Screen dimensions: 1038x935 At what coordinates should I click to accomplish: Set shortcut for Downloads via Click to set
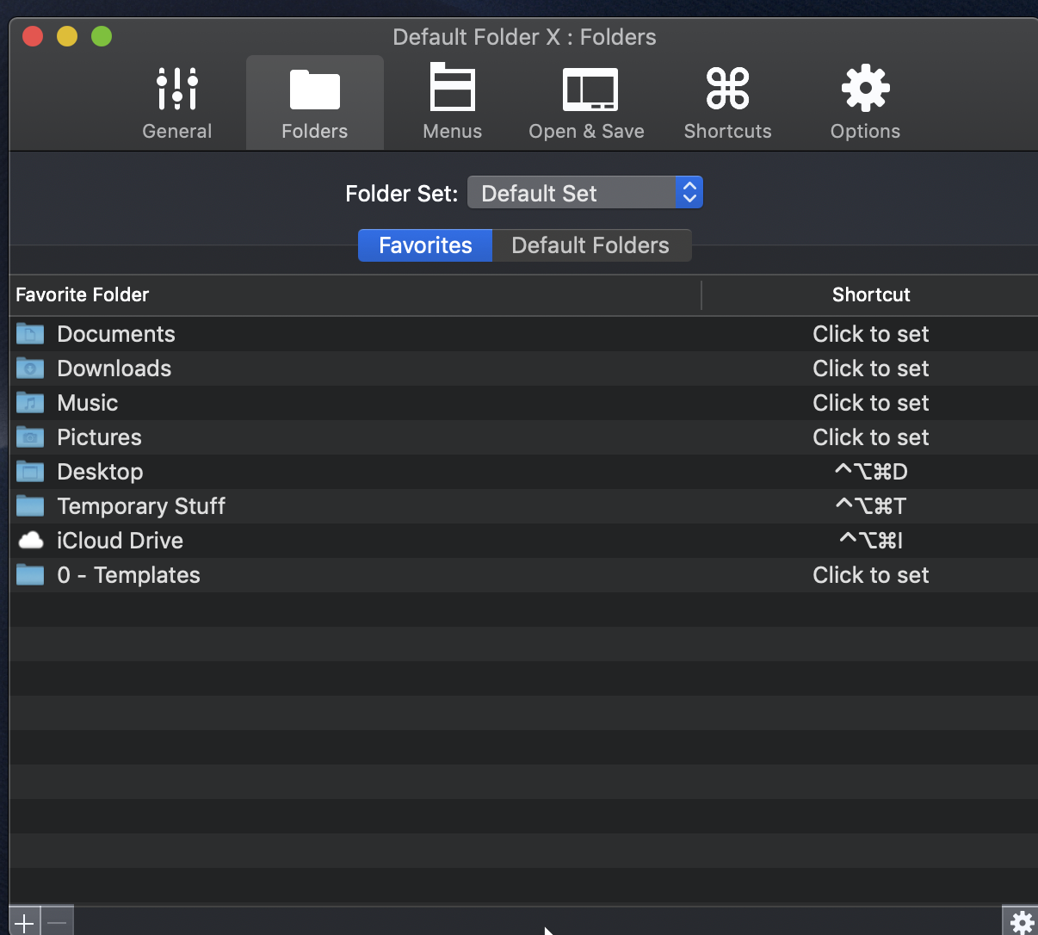tap(871, 368)
